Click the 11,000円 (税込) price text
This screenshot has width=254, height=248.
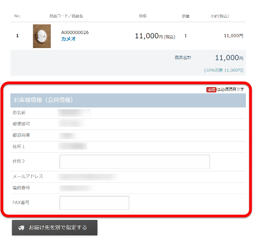(x=155, y=36)
